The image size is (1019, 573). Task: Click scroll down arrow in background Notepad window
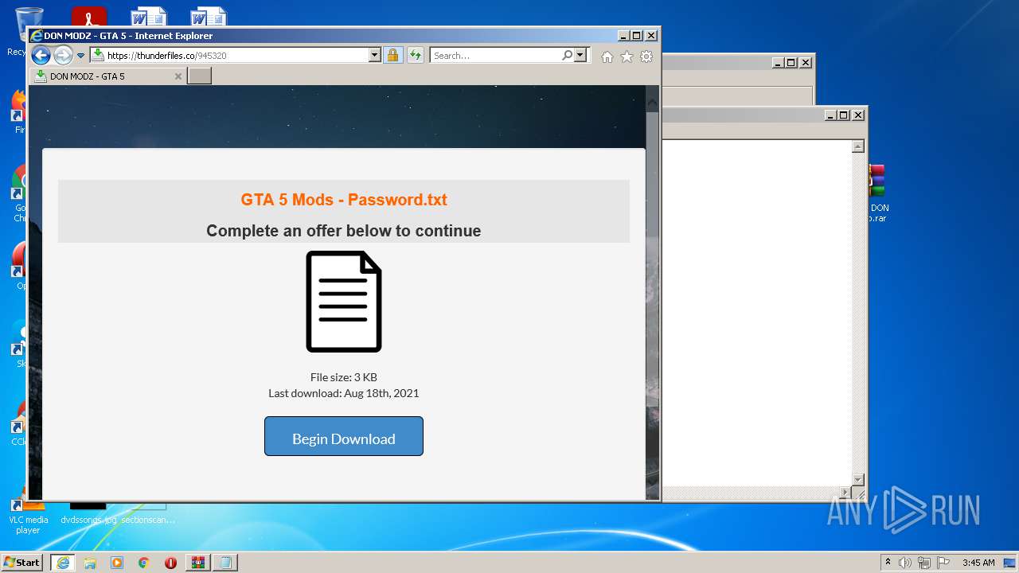pos(858,480)
